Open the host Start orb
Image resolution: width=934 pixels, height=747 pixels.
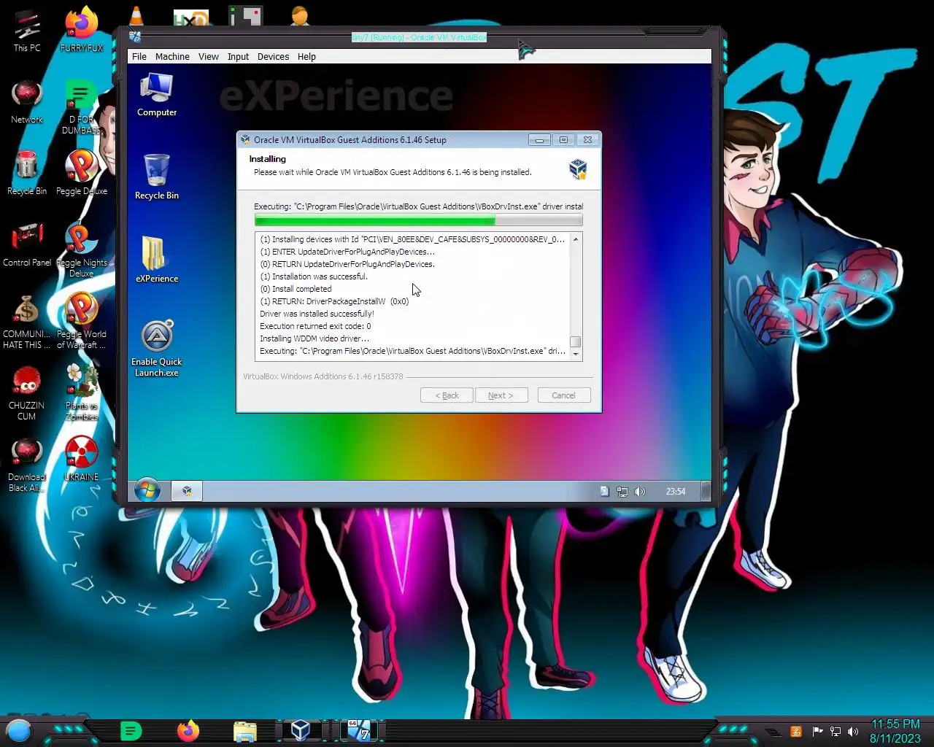pyautogui.click(x=19, y=730)
